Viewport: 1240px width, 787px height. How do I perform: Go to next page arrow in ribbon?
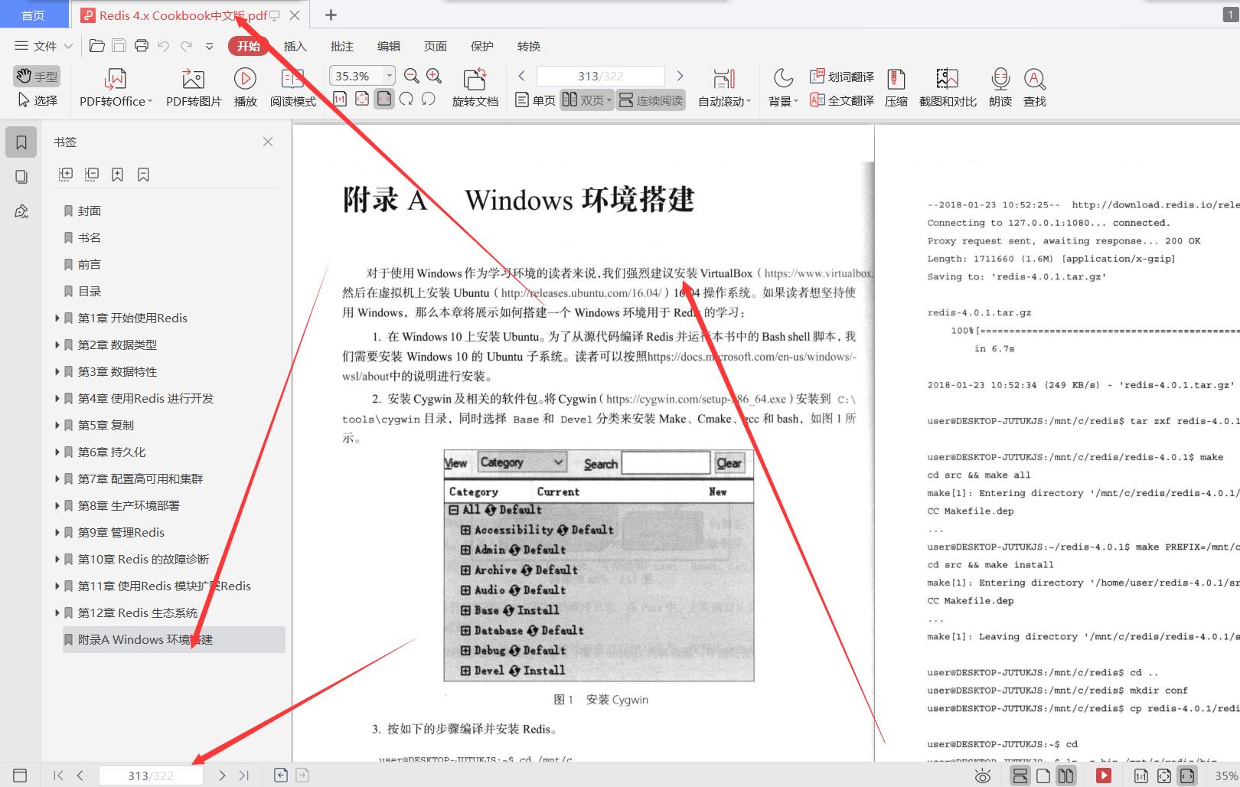pos(680,76)
